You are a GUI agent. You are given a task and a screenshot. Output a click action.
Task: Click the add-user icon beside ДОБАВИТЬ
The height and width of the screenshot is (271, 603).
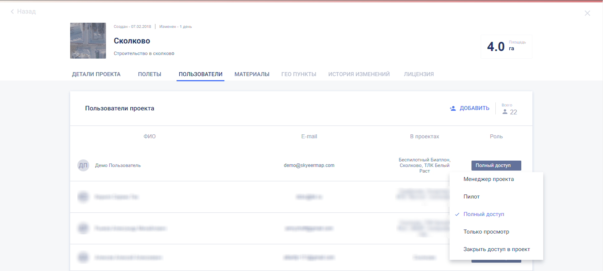(x=453, y=108)
